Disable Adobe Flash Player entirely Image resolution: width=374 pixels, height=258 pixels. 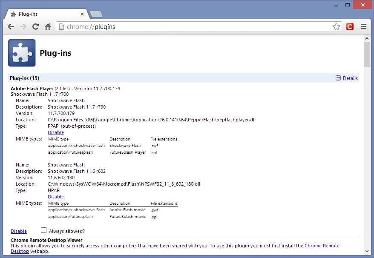point(19,231)
